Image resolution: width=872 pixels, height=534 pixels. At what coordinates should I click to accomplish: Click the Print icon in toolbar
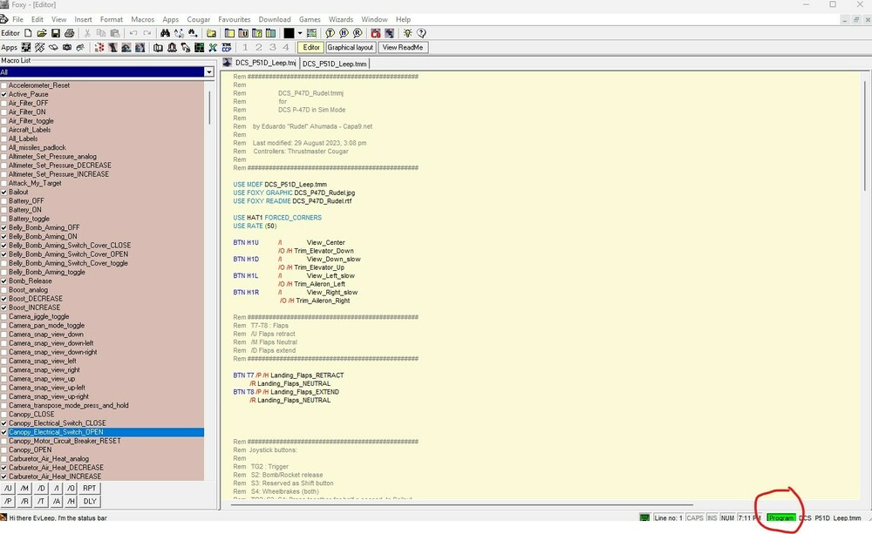pyautogui.click(x=69, y=33)
